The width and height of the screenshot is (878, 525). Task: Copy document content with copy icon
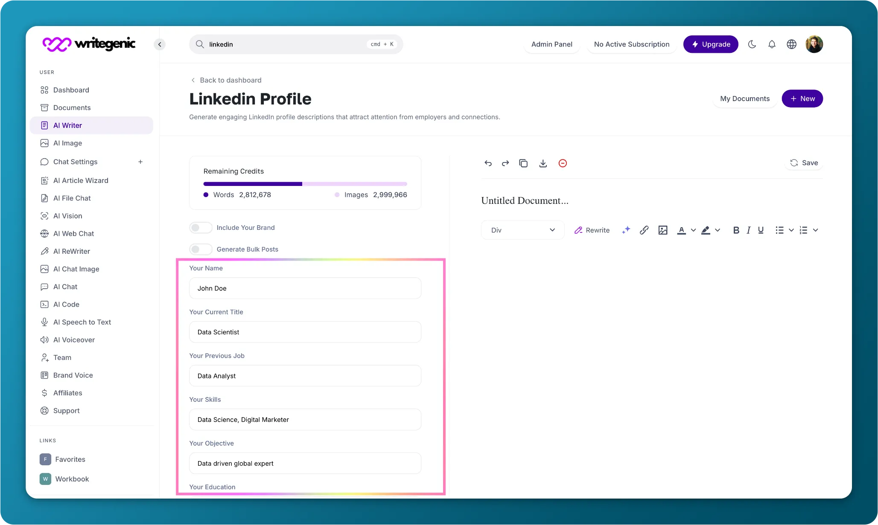523,163
